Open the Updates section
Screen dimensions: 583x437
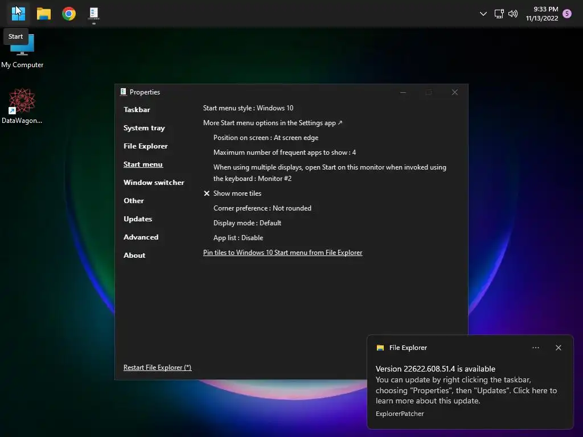click(x=138, y=219)
